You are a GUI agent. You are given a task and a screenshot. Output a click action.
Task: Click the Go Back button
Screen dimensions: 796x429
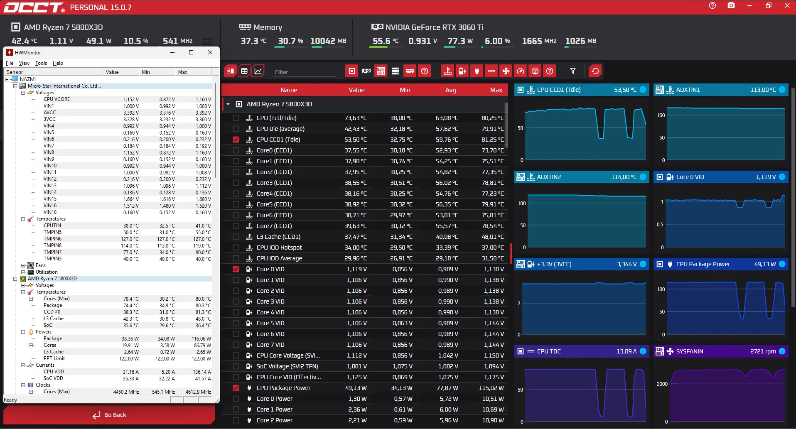coord(109,415)
